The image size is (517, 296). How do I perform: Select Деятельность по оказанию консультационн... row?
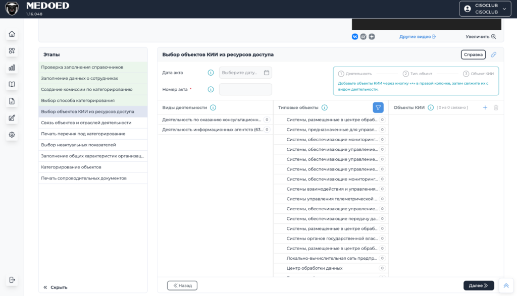click(x=215, y=120)
